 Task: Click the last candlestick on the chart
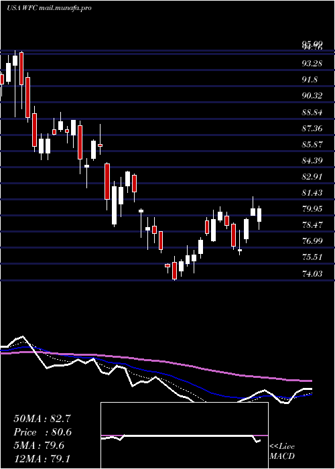[x=259, y=215]
